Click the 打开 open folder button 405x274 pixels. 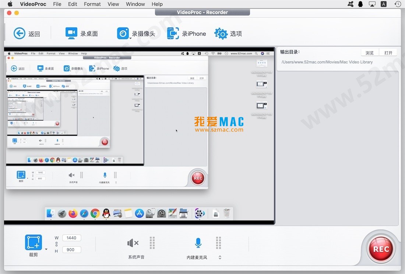388,52
